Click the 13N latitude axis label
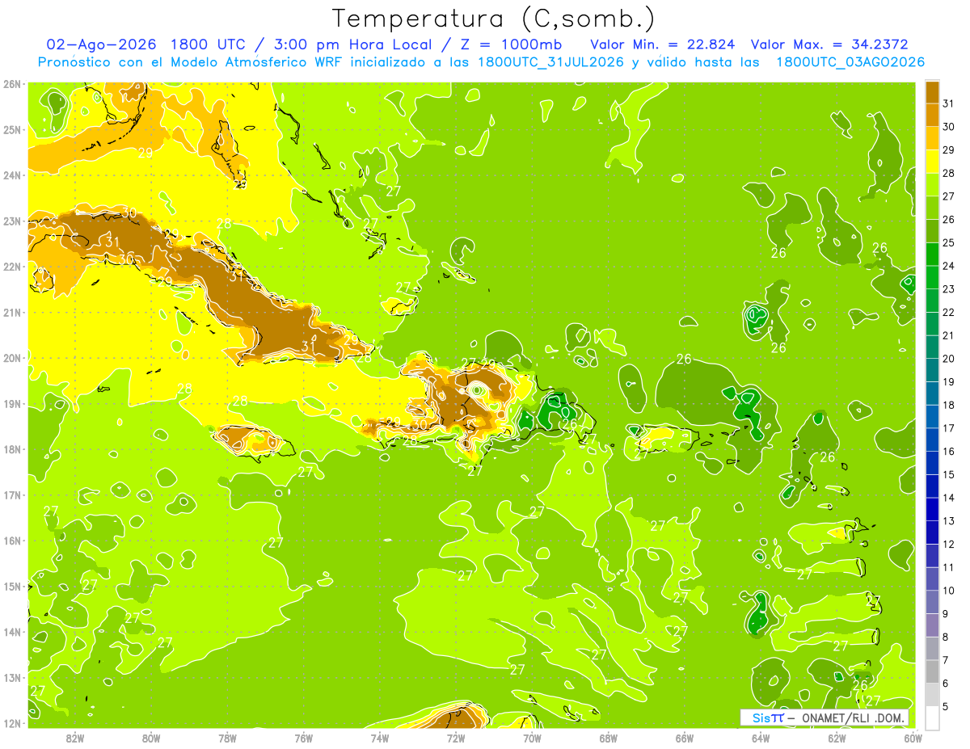This screenshot has height=749, width=970. [x=11, y=678]
